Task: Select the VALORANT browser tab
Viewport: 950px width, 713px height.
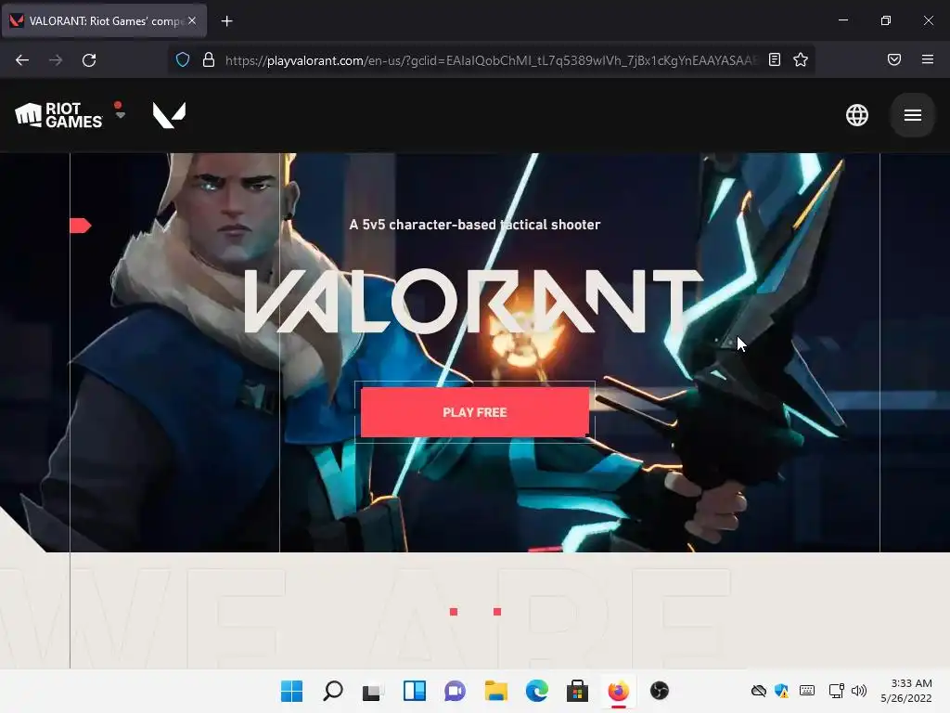Action: (x=104, y=20)
